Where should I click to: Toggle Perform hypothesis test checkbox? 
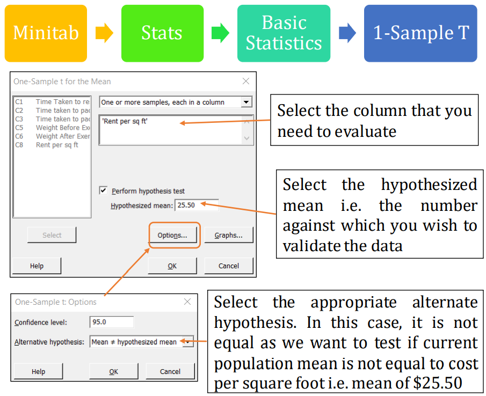103,191
